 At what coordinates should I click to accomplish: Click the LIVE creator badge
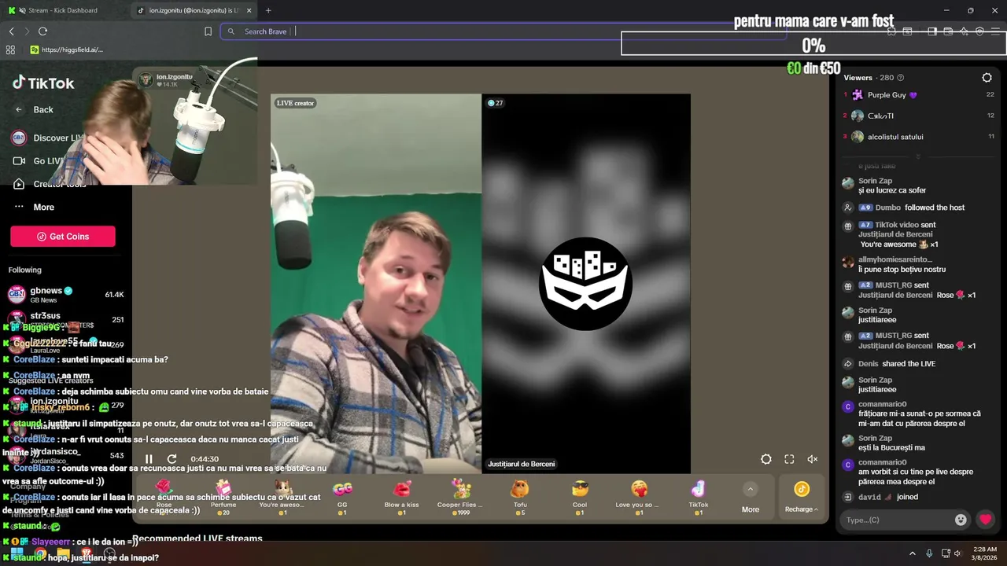point(295,103)
